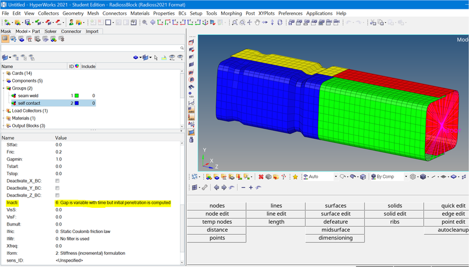Screen dimensions: 469x267
Task: Click the user profiles person icon
Action: pyautogui.click(x=71, y=22)
